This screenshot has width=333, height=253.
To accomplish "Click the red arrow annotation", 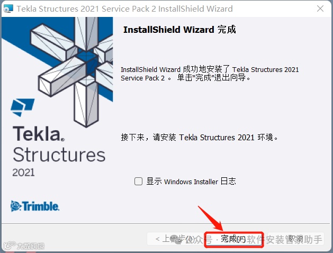I will pyautogui.click(x=210, y=218).
